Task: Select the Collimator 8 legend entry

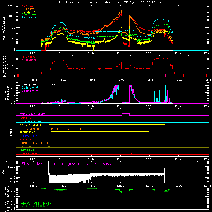Action: pos(30,87)
